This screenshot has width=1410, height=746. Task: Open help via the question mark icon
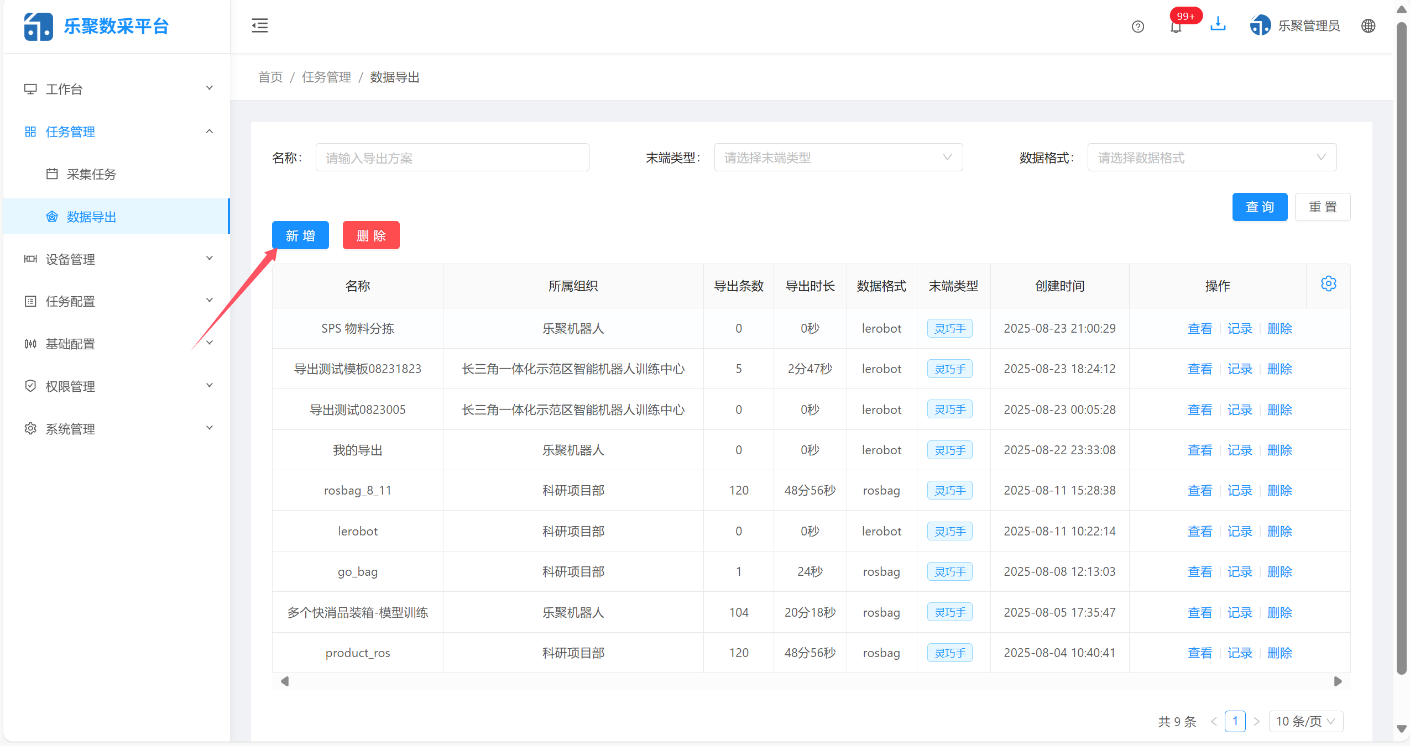pyautogui.click(x=1138, y=26)
